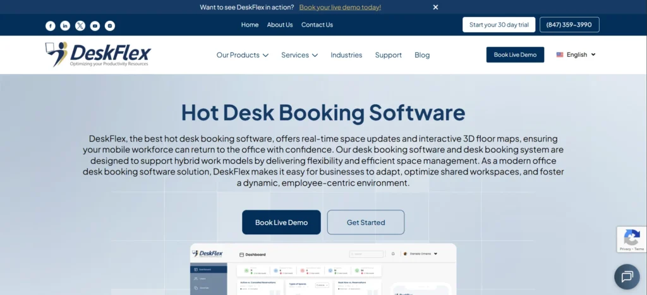The image size is (647, 295).
Task: Go to Home in the top bar
Action: tap(250, 25)
